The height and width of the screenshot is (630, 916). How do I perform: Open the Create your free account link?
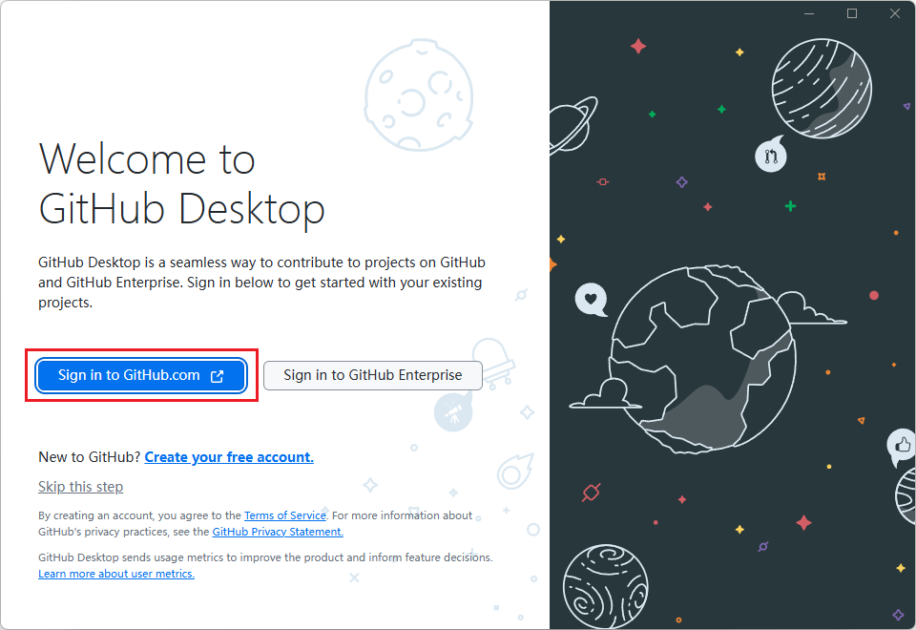click(229, 456)
